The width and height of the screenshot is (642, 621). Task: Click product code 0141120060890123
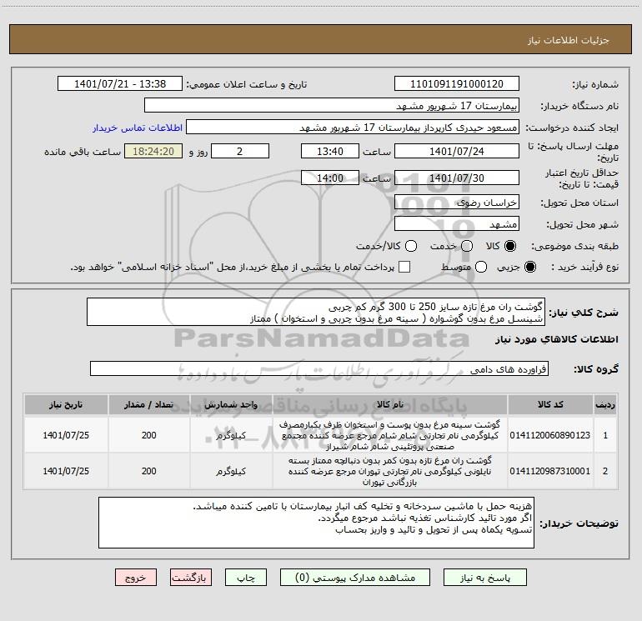[x=550, y=435]
